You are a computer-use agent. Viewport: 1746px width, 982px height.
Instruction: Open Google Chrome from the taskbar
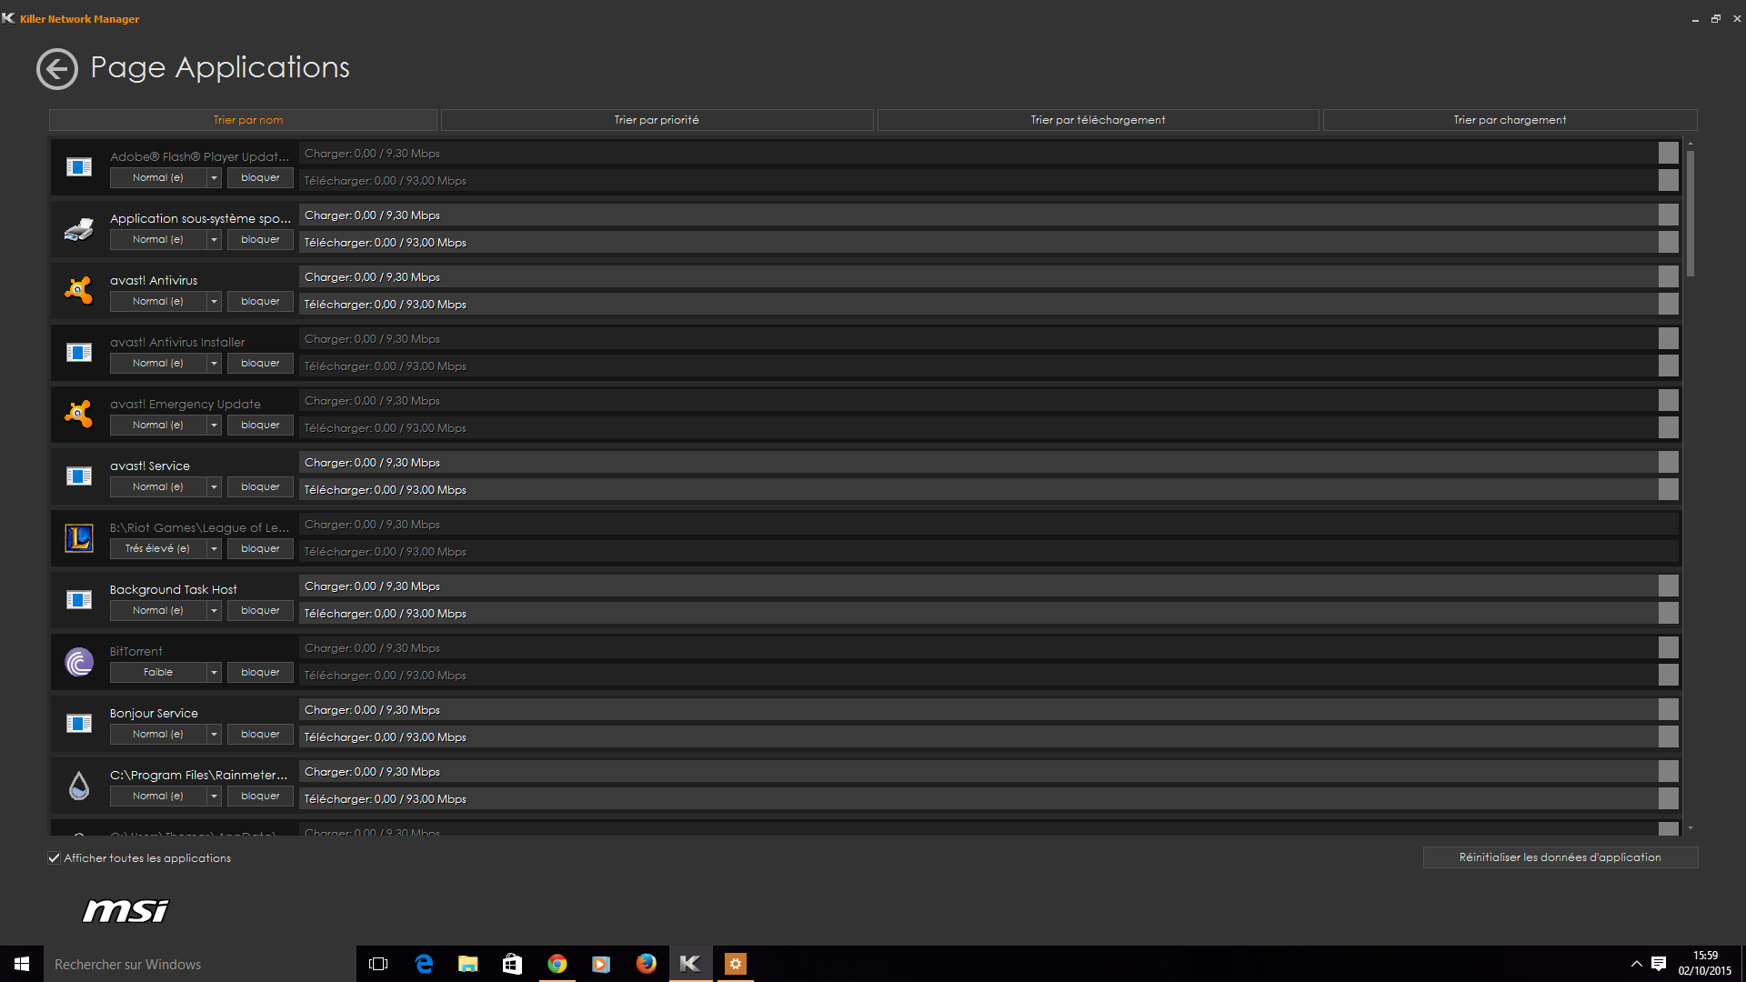click(x=557, y=964)
